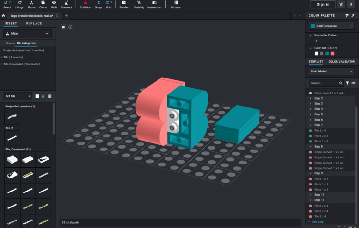
Task: Toggle the blue decorated parts filter
Action: 43,96
